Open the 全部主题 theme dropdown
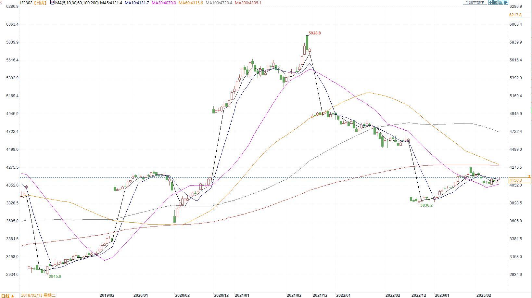Viewport: 532px width, 298px height. pos(475,3)
